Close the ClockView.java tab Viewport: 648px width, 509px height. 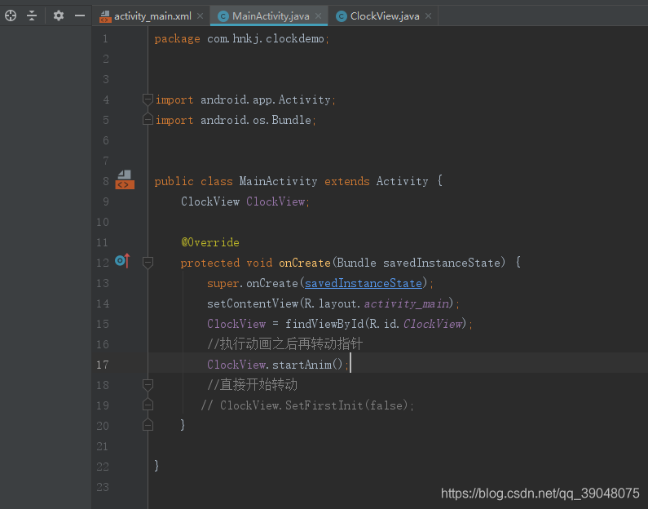(428, 16)
